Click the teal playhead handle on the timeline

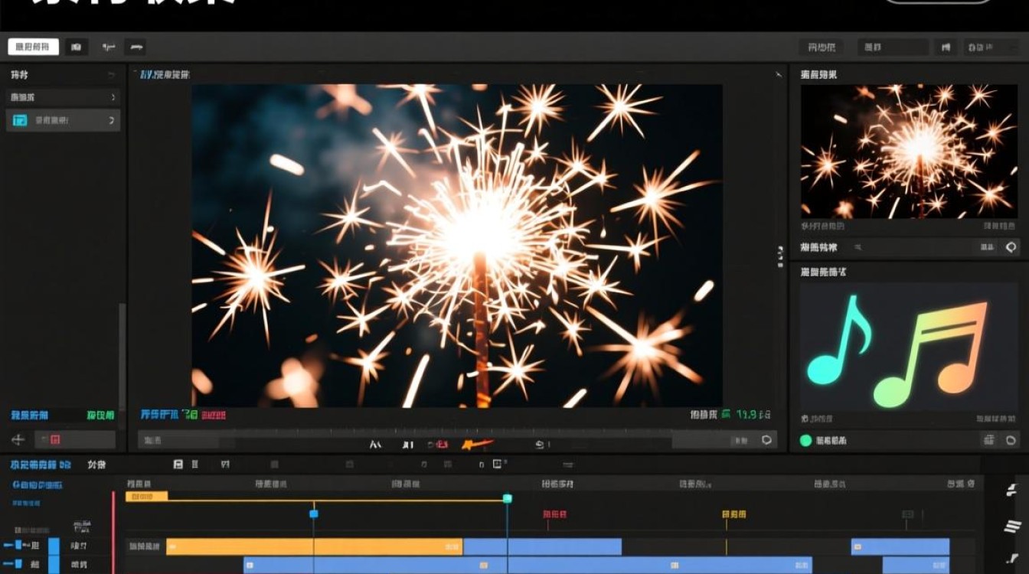pos(507,498)
